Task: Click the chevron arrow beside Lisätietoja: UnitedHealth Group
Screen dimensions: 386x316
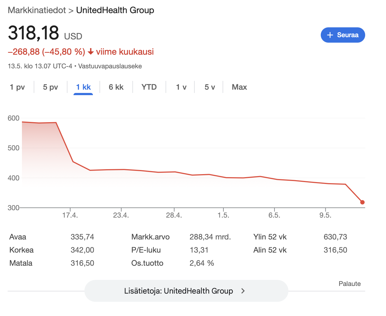Action: (243, 291)
